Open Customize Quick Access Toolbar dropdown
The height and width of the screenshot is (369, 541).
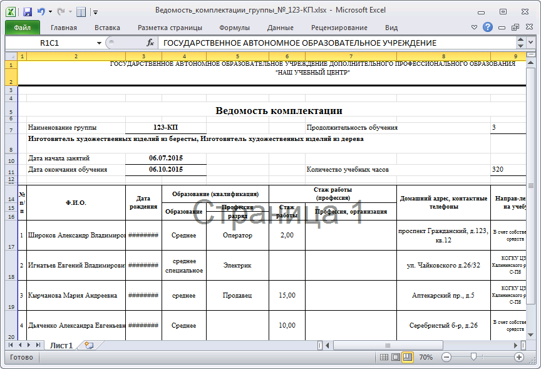coord(95,11)
